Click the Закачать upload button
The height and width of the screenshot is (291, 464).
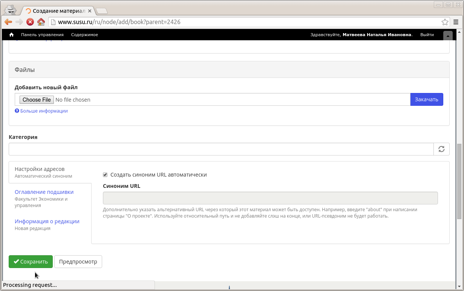pyautogui.click(x=426, y=99)
